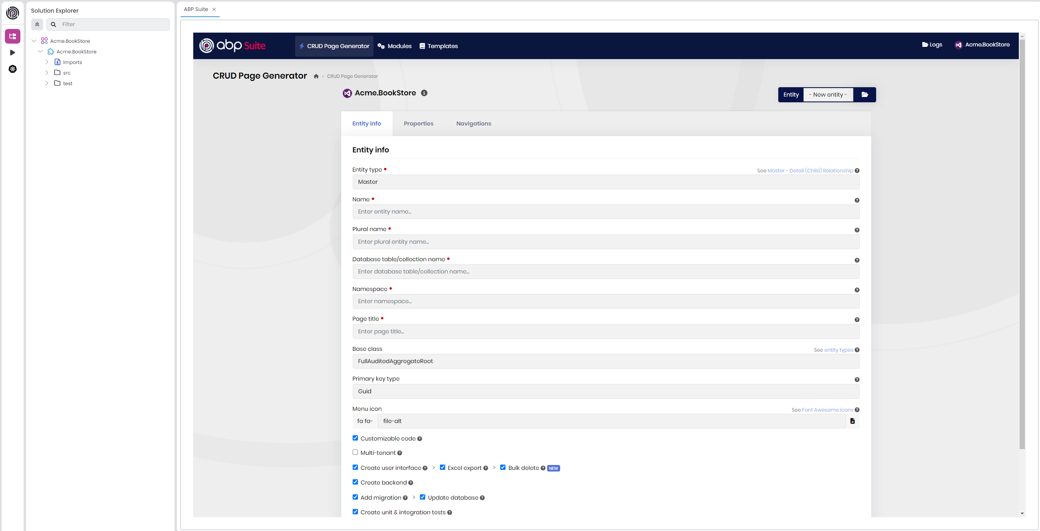Toggle the Excel export checkbox
This screenshot has width=1040, height=531.
(442, 467)
